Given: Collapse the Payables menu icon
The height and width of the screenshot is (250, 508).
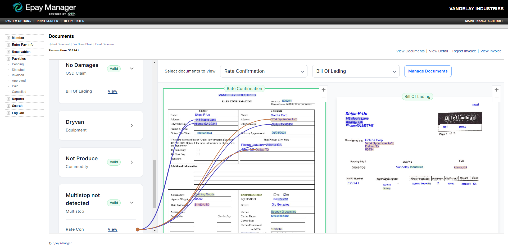Looking at the screenshot, I should click(x=8, y=59).
